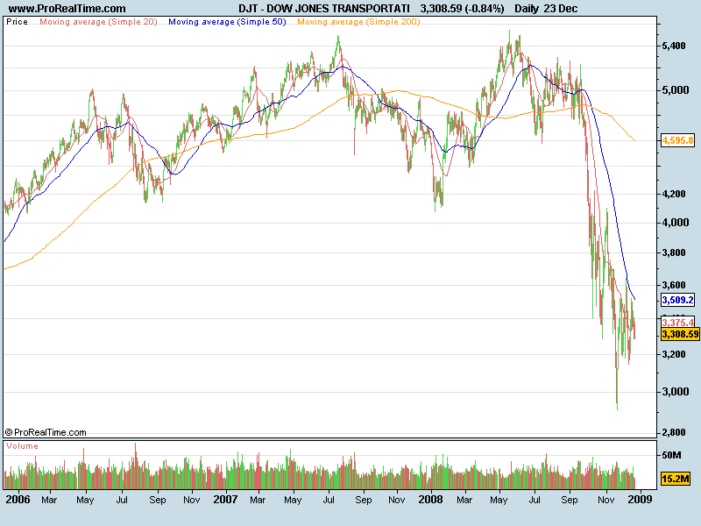Click the yellow 15.2M volume value box

675,479
